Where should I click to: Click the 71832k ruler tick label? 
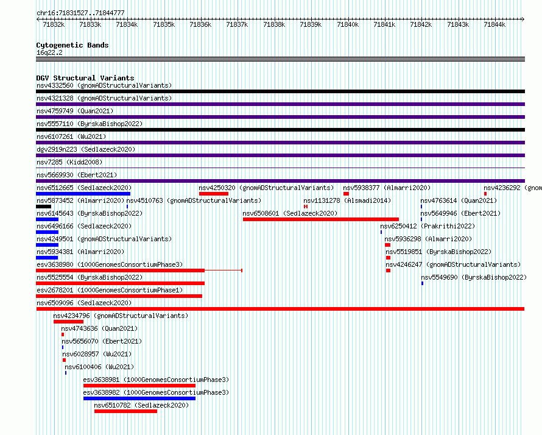pyautogui.click(x=54, y=24)
